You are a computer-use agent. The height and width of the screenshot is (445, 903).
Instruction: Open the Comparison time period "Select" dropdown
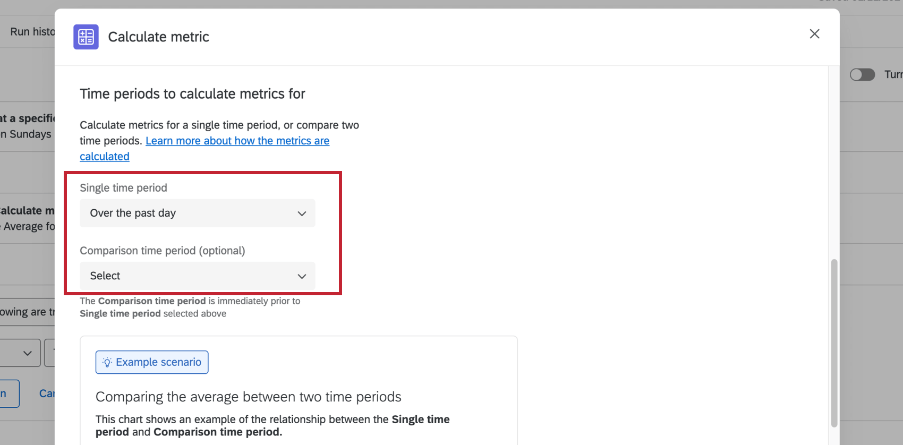(x=197, y=276)
